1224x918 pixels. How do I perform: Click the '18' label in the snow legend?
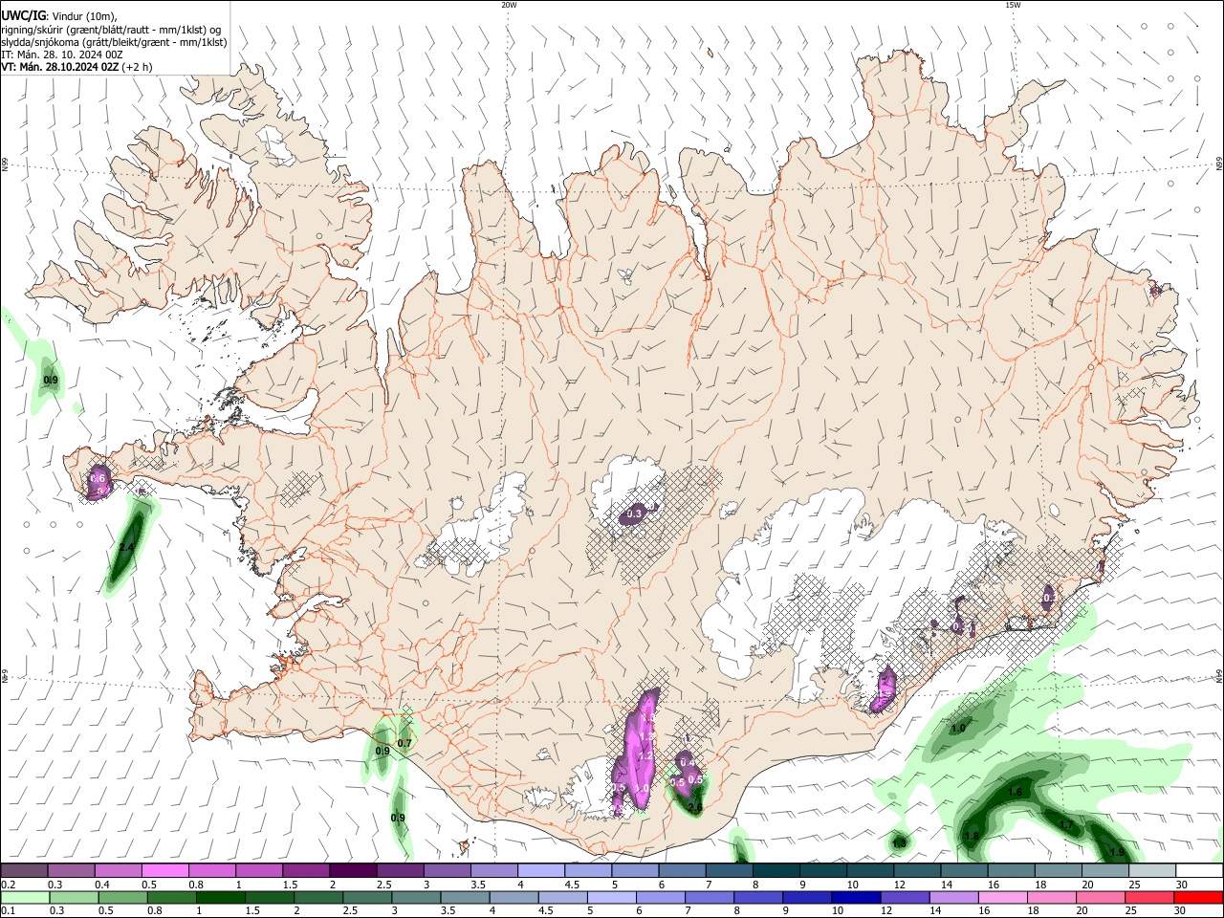pos(1041,885)
